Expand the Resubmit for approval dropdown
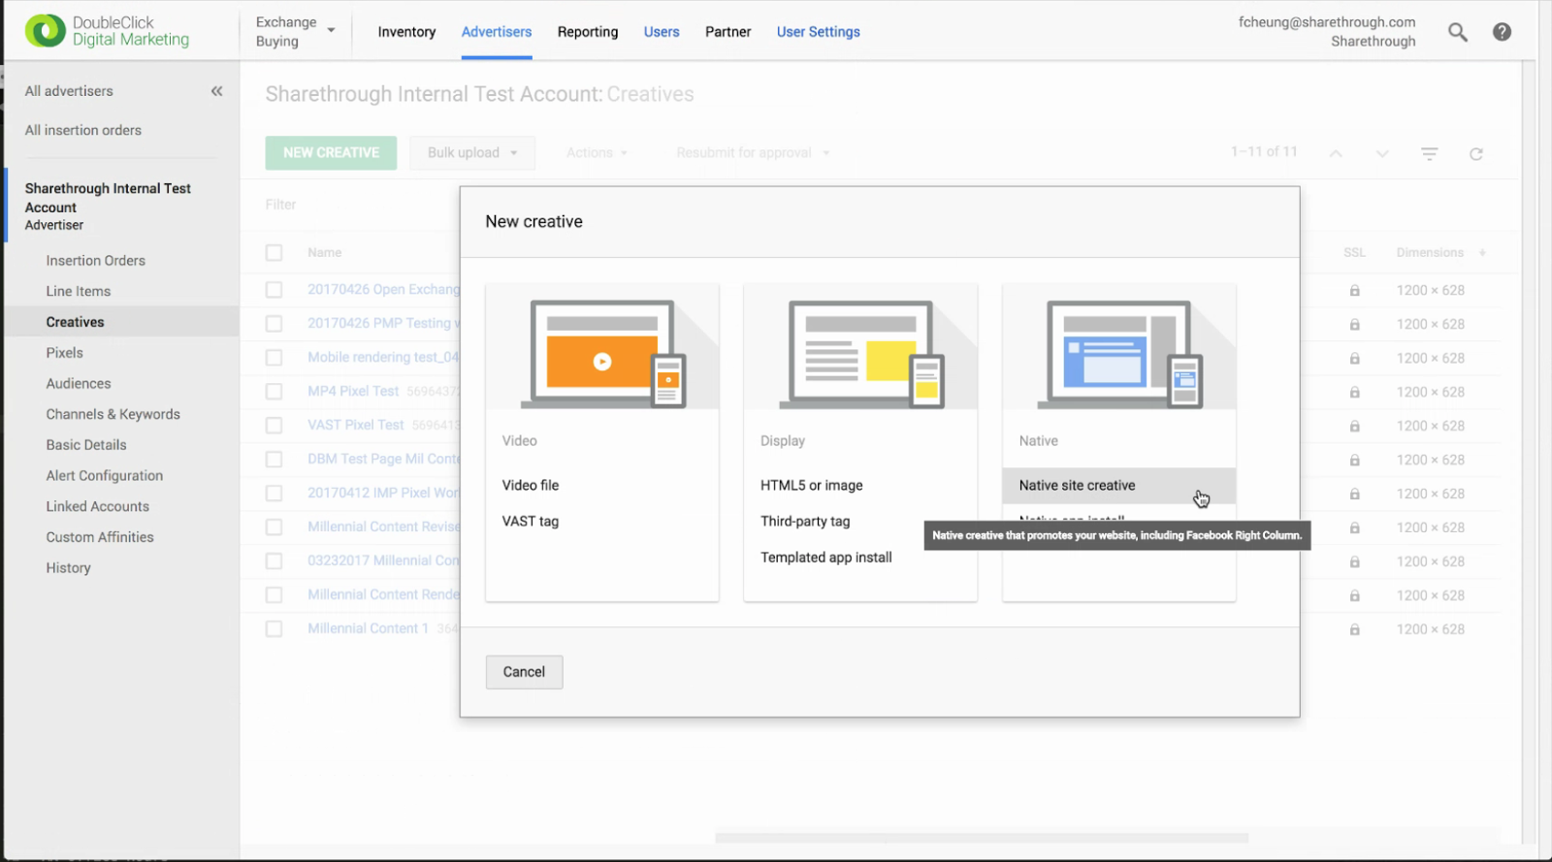Viewport: 1552px width, 862px height. pos(753,153)
